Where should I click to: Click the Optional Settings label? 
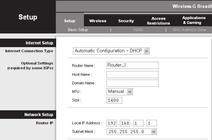pyautogui.click(x=30, y=66)
